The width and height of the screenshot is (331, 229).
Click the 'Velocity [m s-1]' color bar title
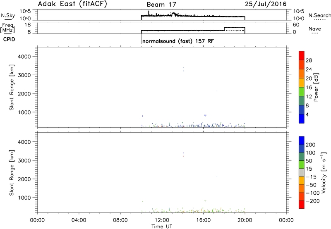pyautogui.click(x=324, y=172)
